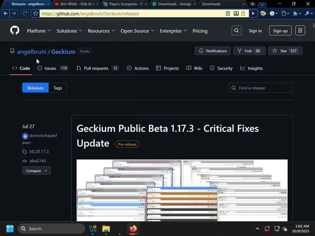Open the Google account icon dropdown
Image resolution: width=315 pixels, height=236 pixels.
[273, 14]
